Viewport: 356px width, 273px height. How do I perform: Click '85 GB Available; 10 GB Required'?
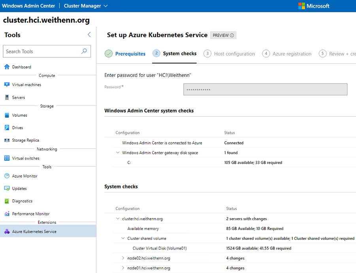(254, 228)
